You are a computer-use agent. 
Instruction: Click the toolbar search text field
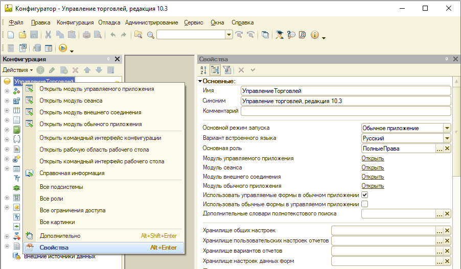191,35
